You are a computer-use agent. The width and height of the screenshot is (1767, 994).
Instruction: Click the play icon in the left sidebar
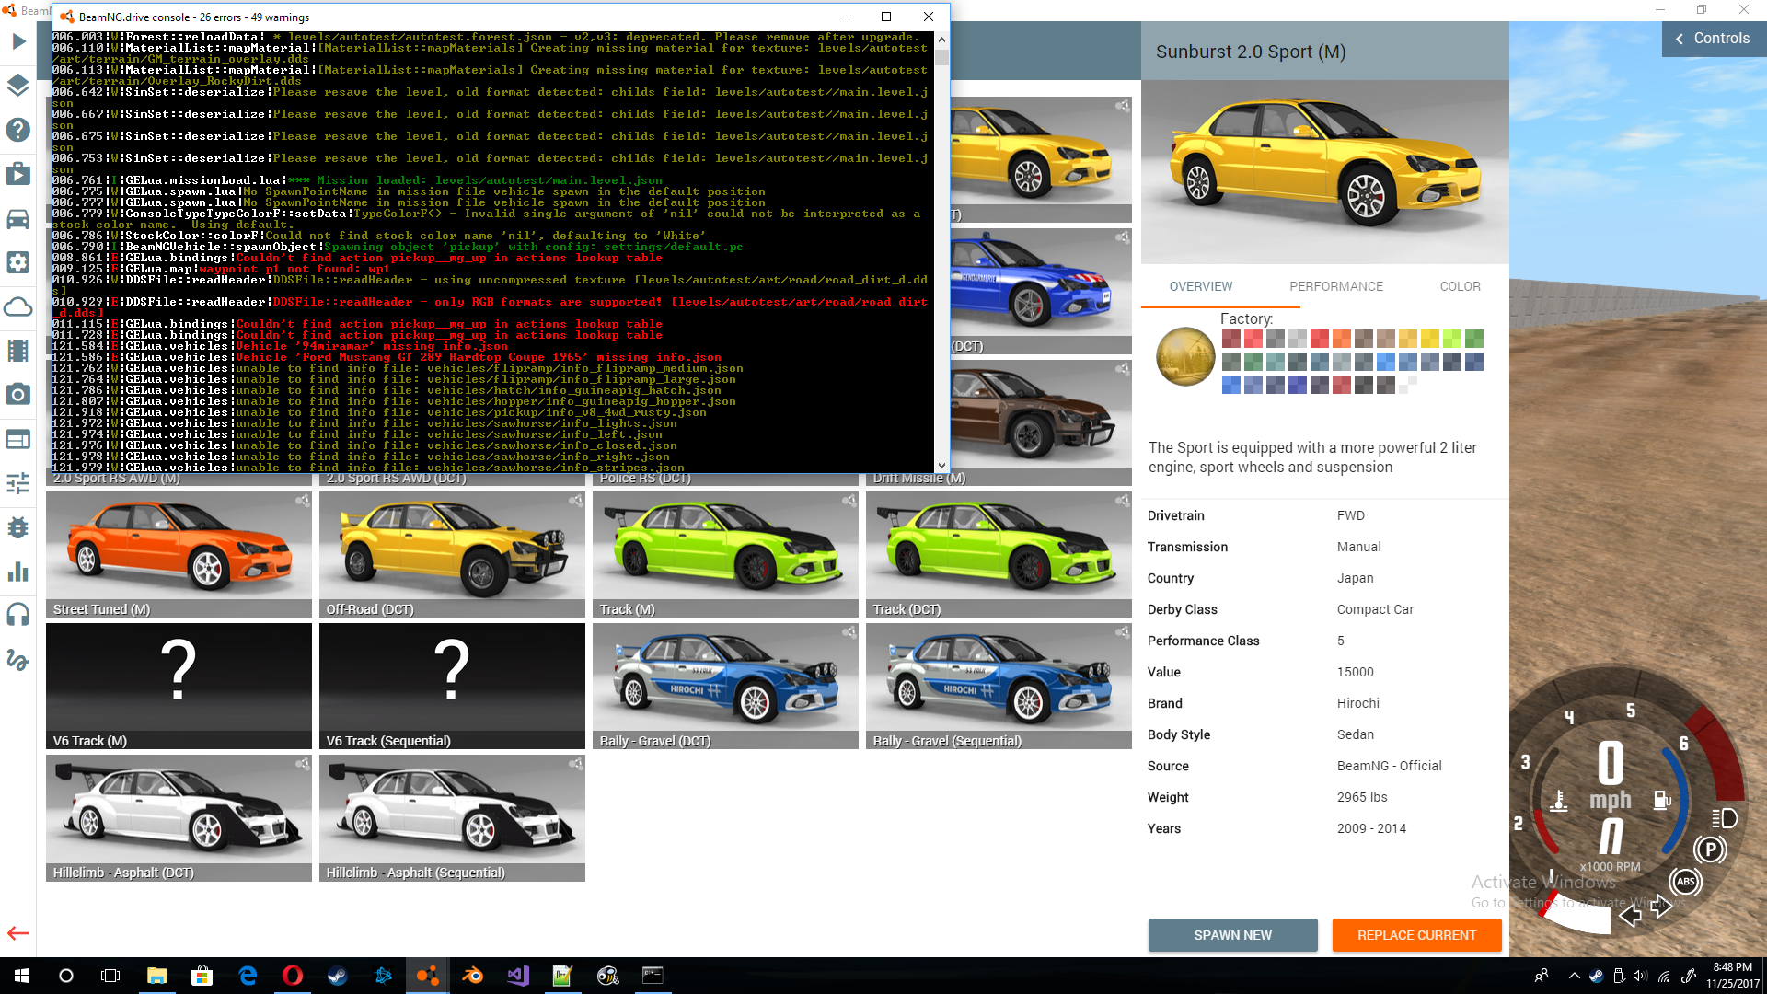[18, 41]
